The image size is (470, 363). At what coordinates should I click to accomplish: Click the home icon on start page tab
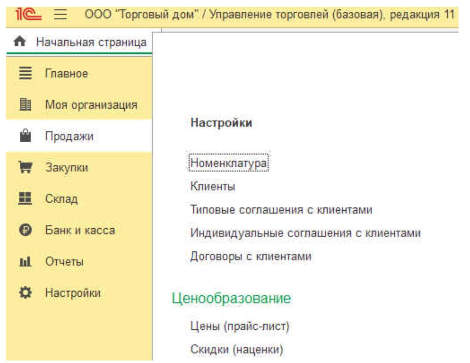tap(19, 42)
